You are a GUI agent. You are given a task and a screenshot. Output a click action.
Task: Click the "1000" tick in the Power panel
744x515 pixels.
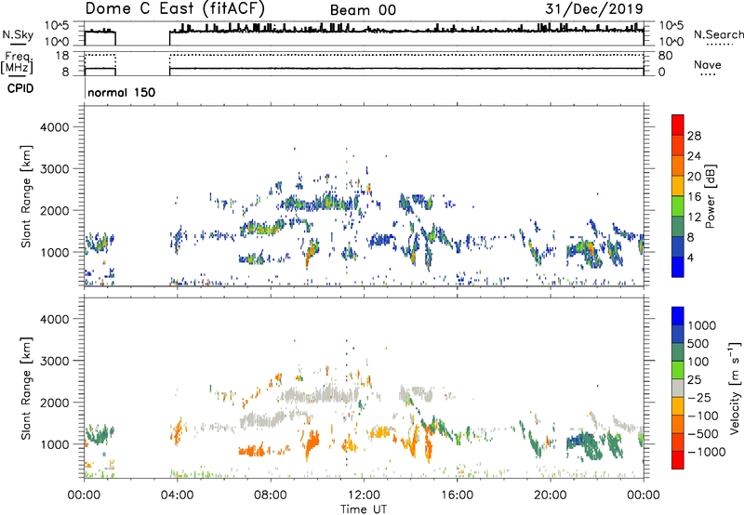click(x=54, y=252)
